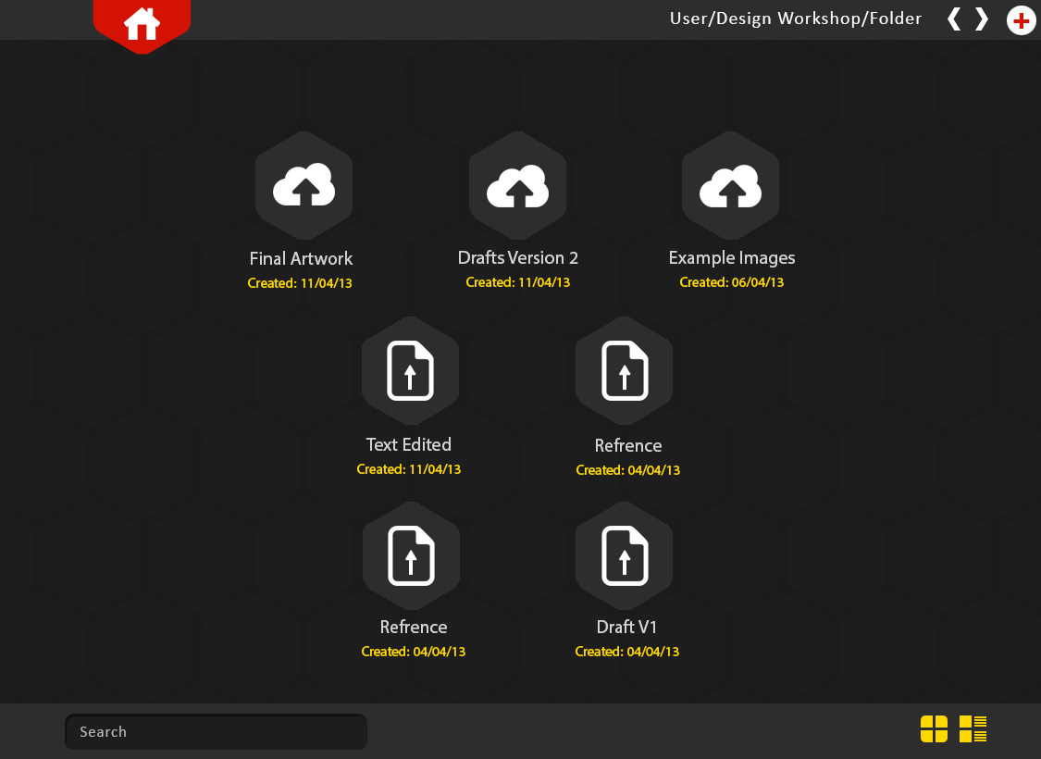Image resolution: width=1041 pixels, height=759 pixels.
Task: Click the User/Design Workshop/Folder breadcrumb path
Action: [x=796, y=19]
